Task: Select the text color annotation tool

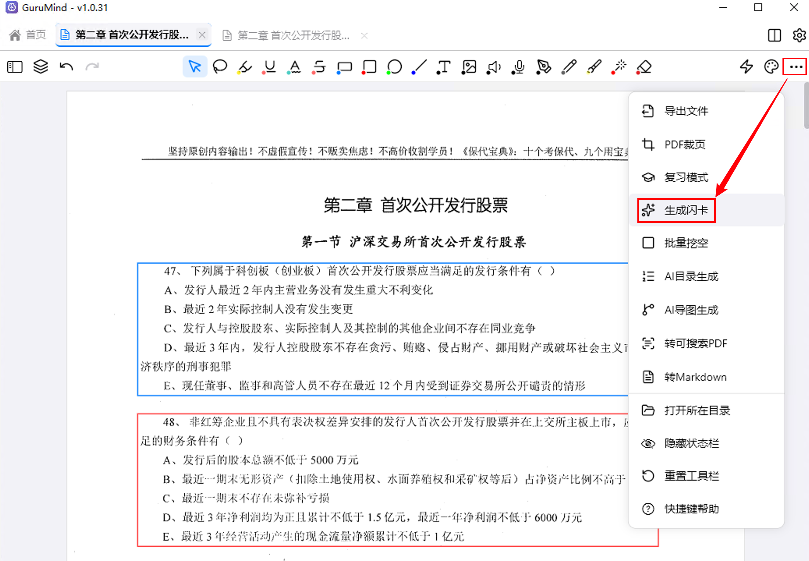Action: pos(295,67)
